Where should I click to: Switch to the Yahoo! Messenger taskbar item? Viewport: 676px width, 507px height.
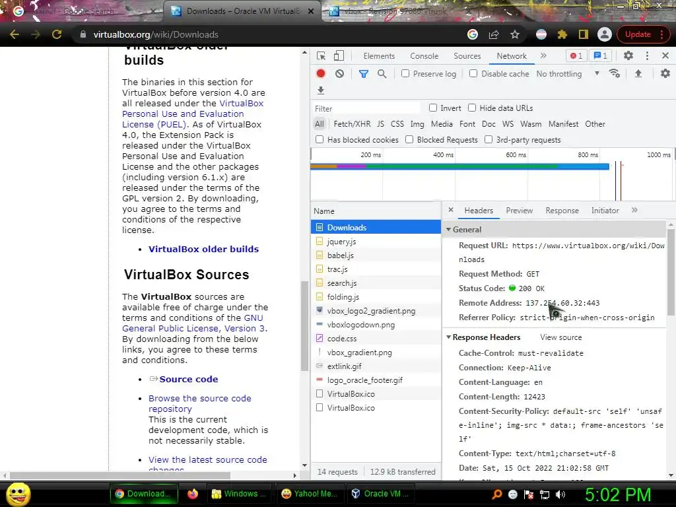310,494
